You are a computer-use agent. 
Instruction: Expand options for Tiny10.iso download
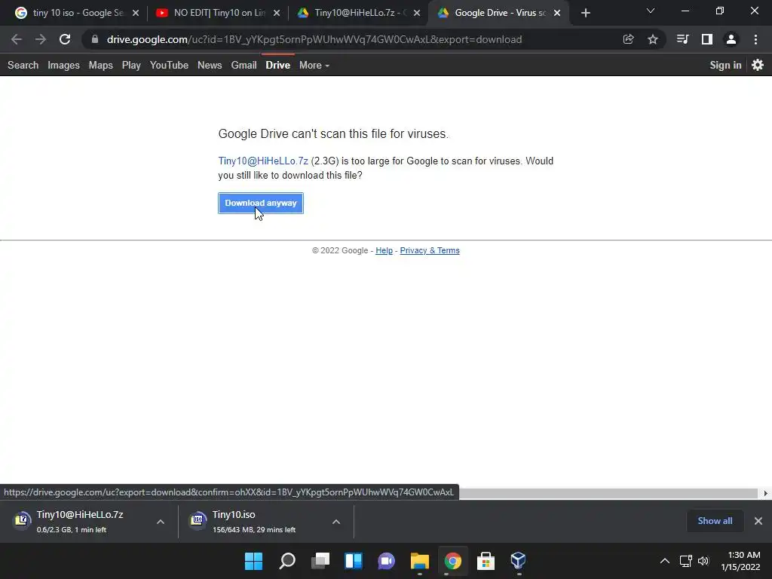[x=336, y=522]
